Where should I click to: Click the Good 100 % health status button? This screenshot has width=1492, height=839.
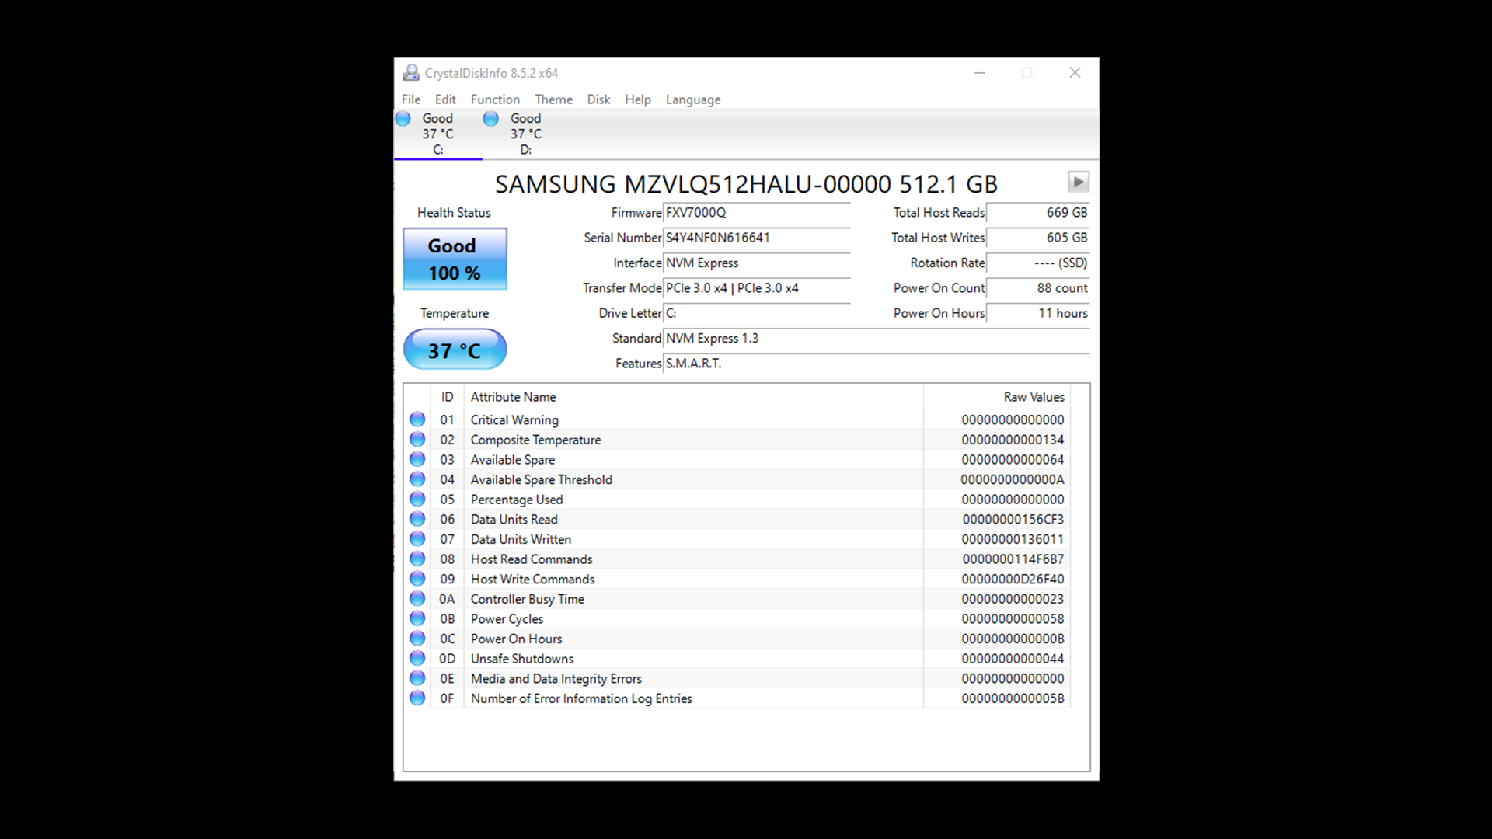[455, 259]
